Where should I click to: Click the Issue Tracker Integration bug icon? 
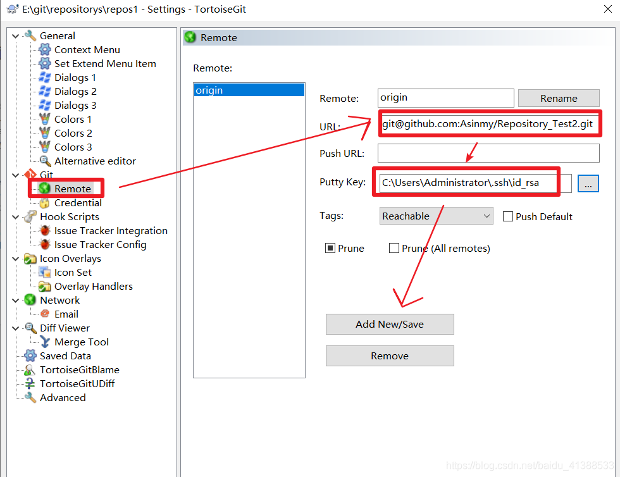tap(45, 230)
